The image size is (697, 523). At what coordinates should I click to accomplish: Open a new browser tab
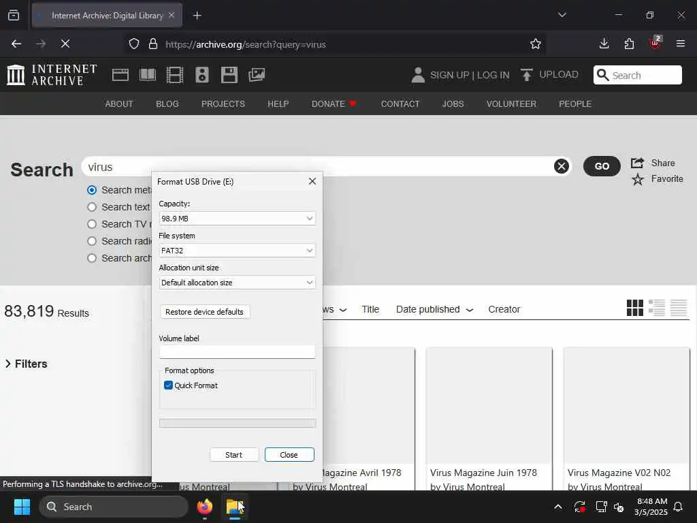pos(197,16)
